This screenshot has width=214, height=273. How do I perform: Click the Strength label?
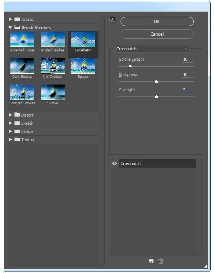127,90
